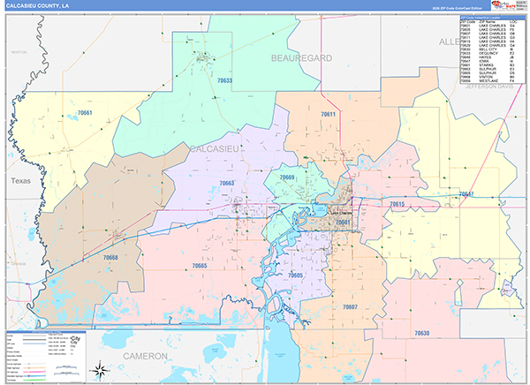Click the map legend box
Screen dimensions: 530x385
coord(46,357)
